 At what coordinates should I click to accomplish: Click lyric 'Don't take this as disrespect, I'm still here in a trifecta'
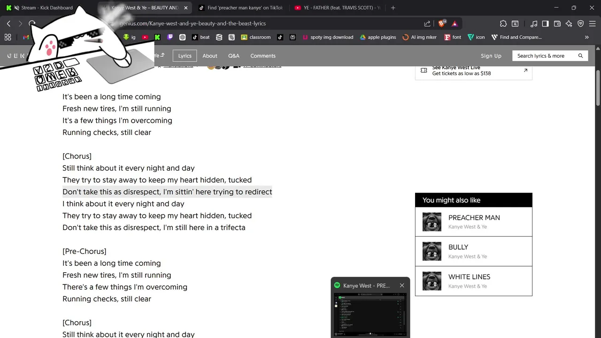[x=154, y=228]
